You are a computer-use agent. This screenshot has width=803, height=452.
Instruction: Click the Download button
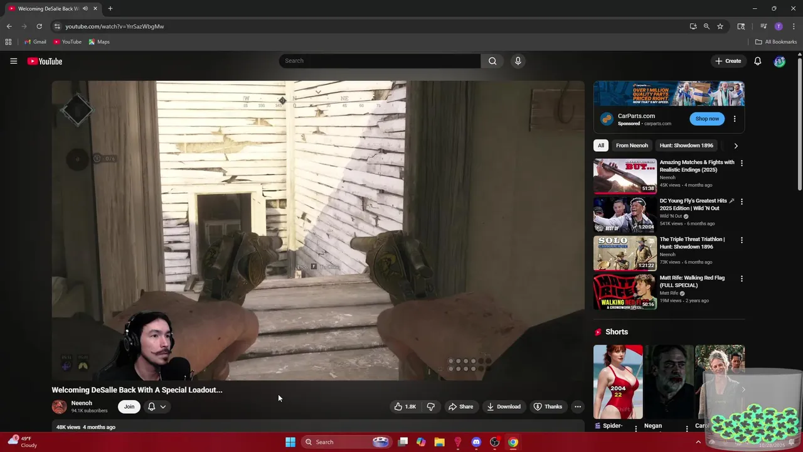(x=504, y=407)
